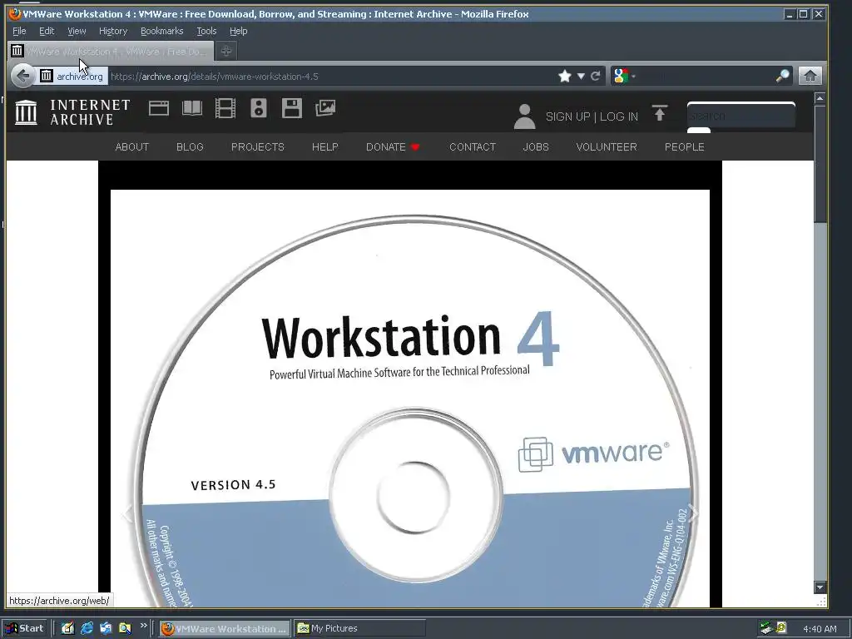This screenshot has height=639, width=852.
Task: Open the Software floppy disk icon
Action: pyautogui.click(x=292, y=108)
